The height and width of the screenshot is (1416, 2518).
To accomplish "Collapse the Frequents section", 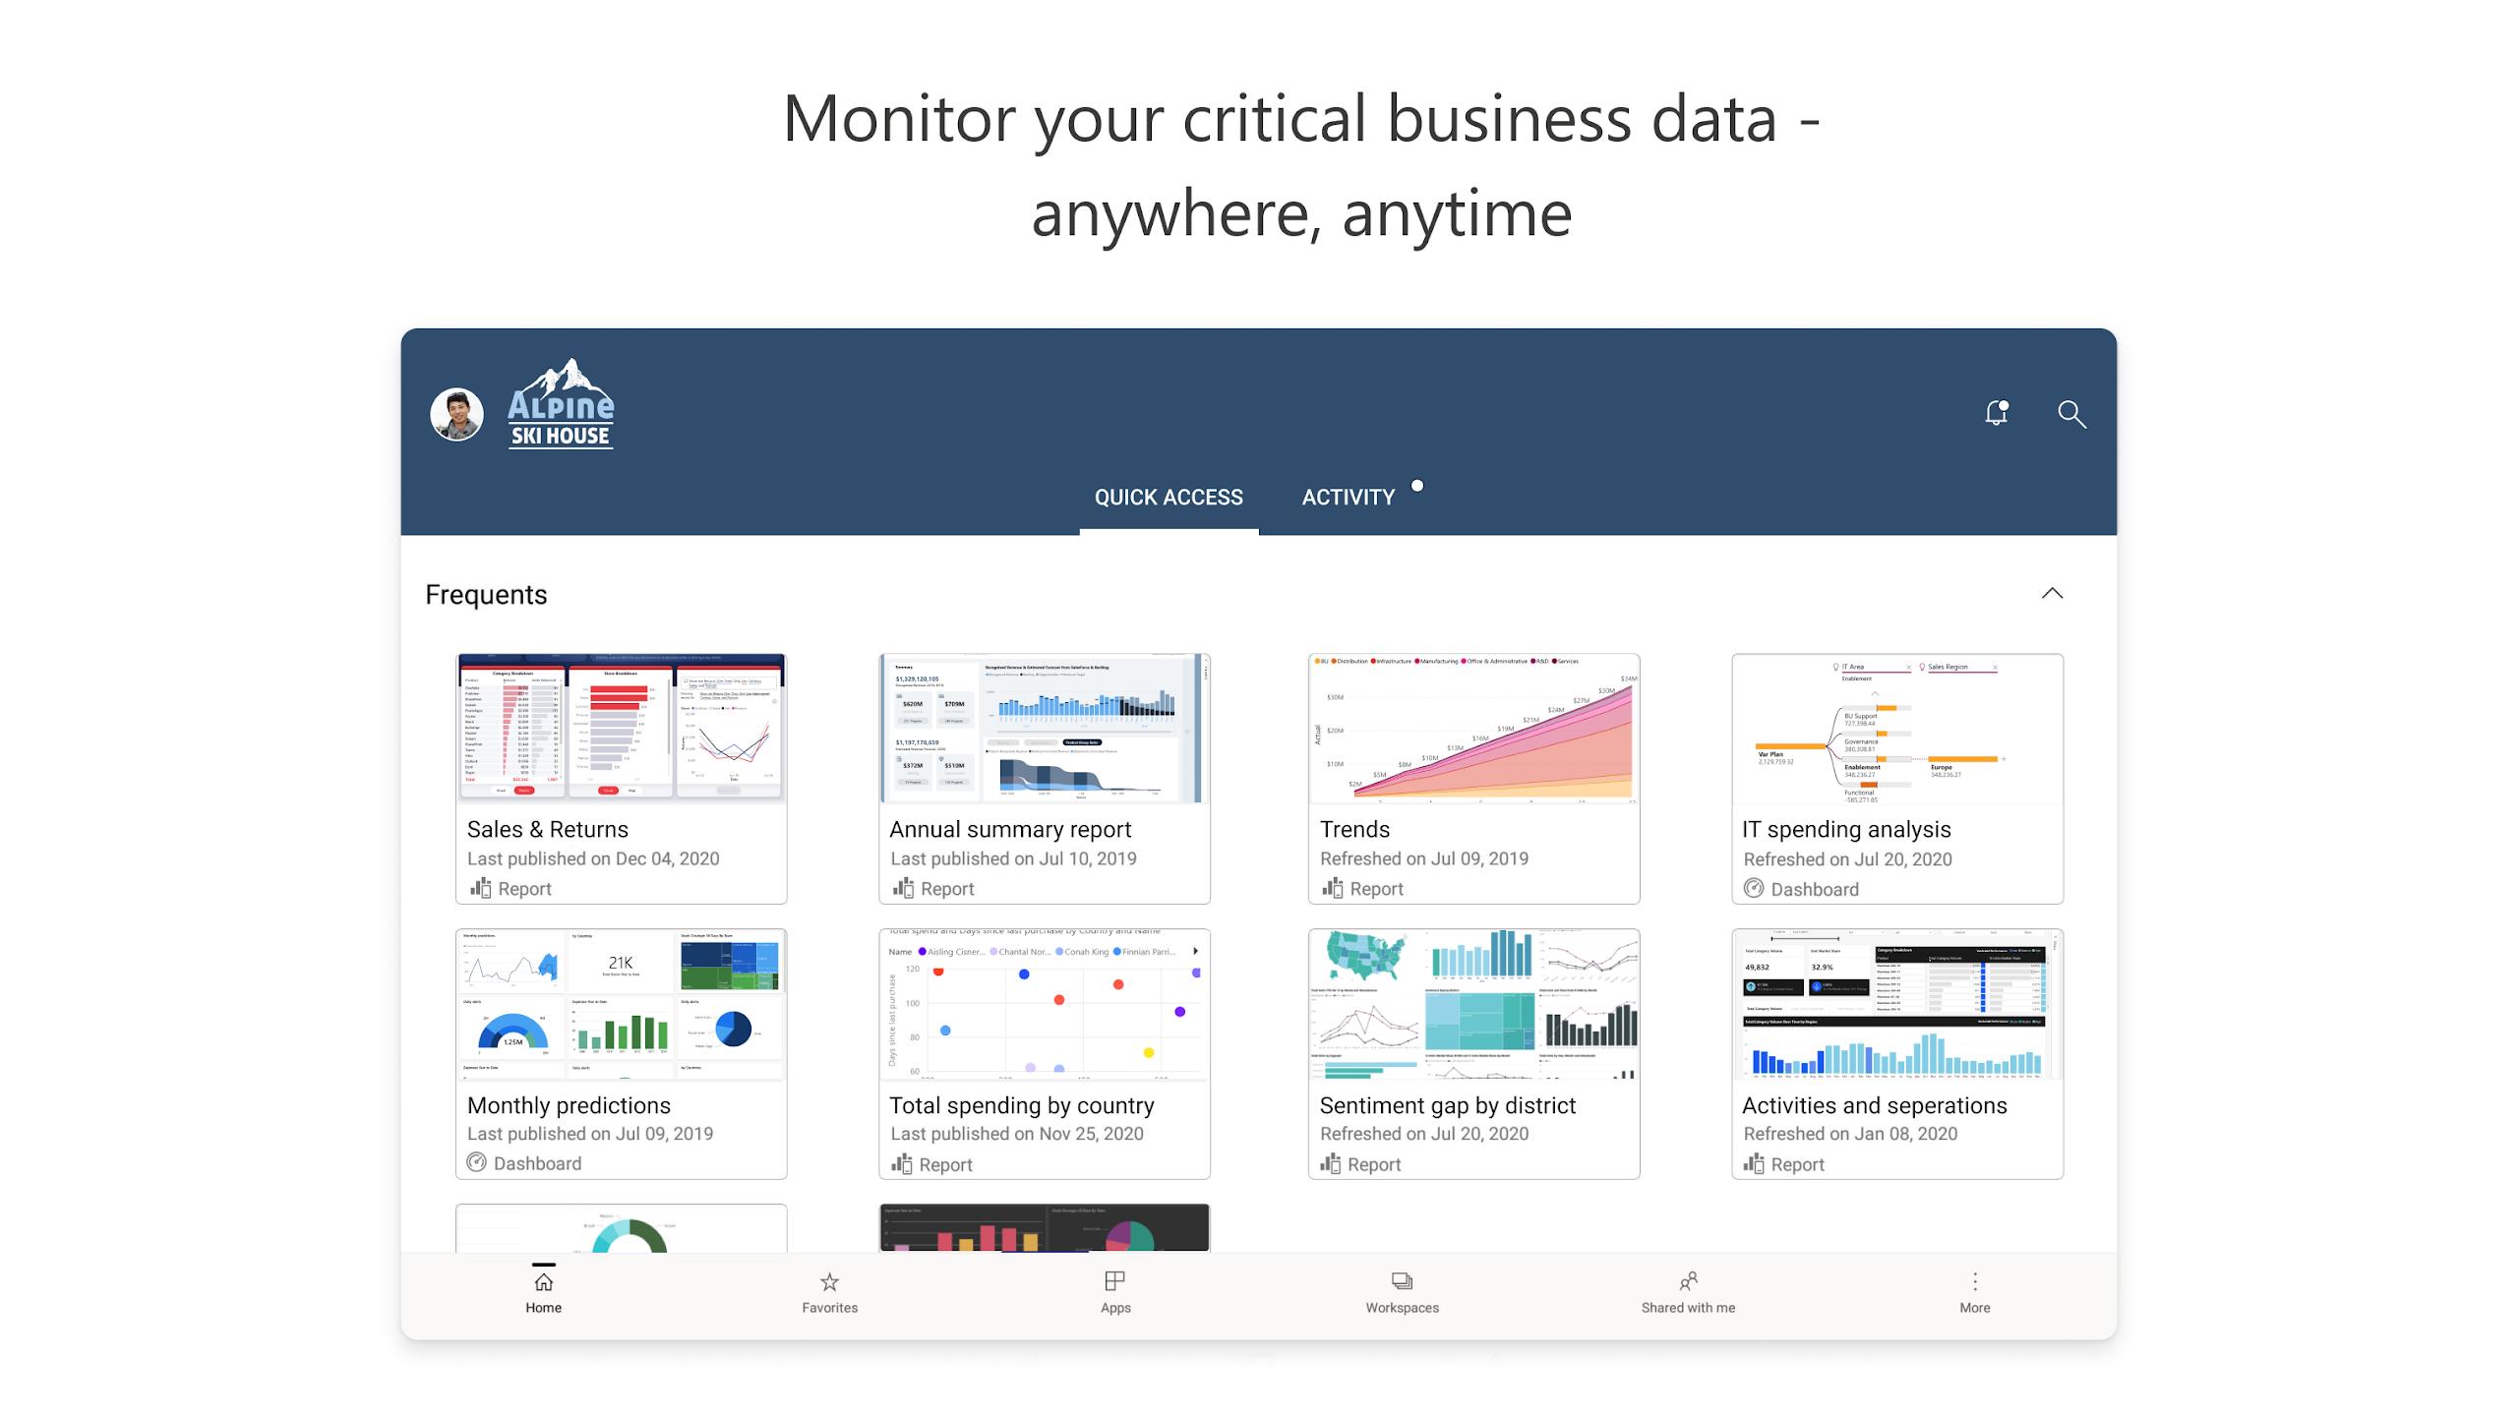I will [x=2055, y=595].
